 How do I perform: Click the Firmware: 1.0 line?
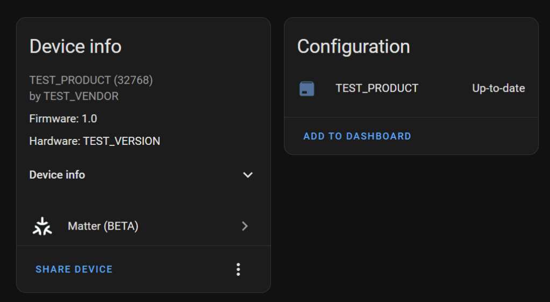tap(63, 119)
